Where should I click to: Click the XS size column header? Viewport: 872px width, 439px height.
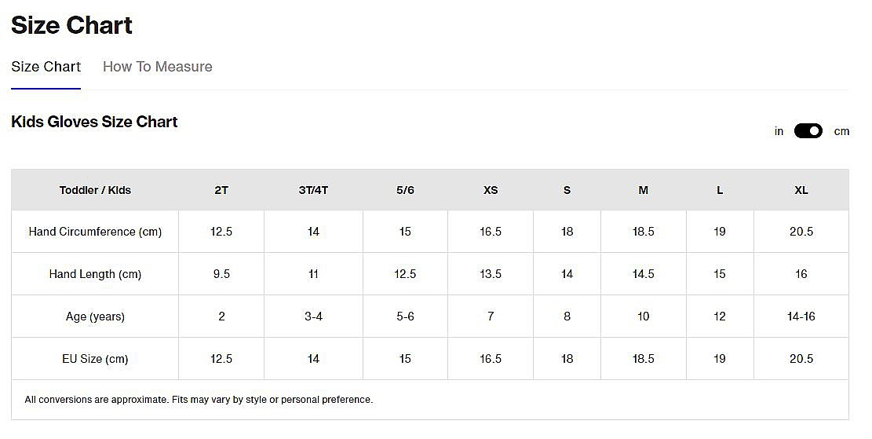[x=491, y=190]
